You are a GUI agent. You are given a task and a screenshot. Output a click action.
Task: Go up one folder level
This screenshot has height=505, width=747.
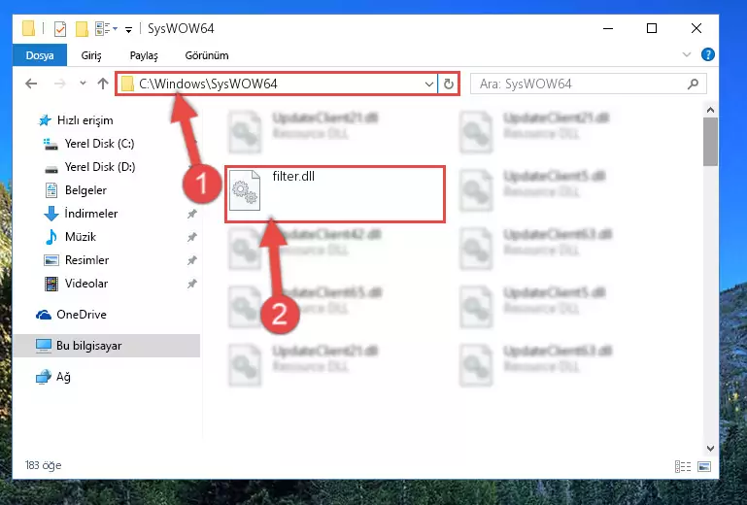pos(103,84)
